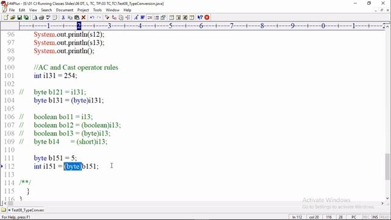The width and height of the screenshot is (391, 220).
Task: Click the horizontal scrollbar left arrow
Action: coord(5,204)
